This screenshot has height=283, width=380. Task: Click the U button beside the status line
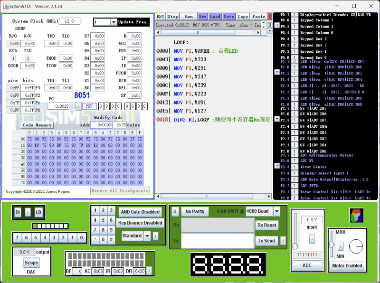[269, 25]
